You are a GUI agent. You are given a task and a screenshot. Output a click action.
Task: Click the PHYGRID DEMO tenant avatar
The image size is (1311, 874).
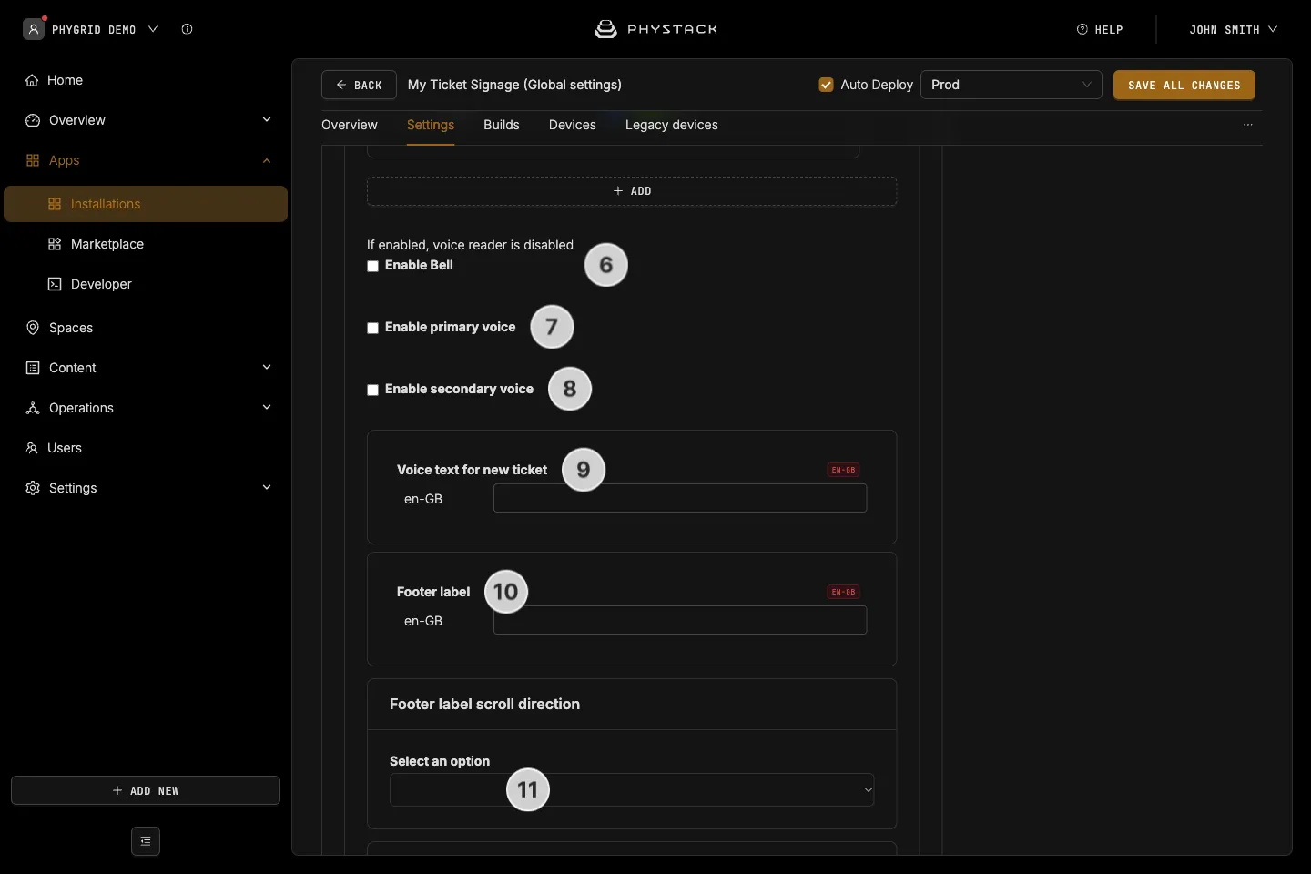coord(34,29)
